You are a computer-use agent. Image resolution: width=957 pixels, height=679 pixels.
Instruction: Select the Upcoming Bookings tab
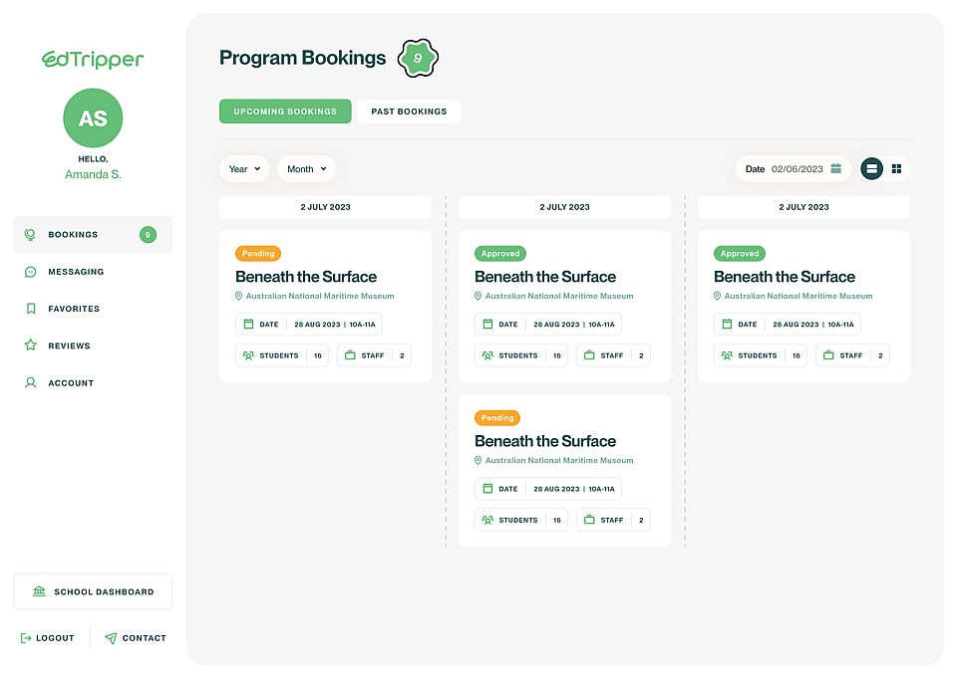(285, 112)
